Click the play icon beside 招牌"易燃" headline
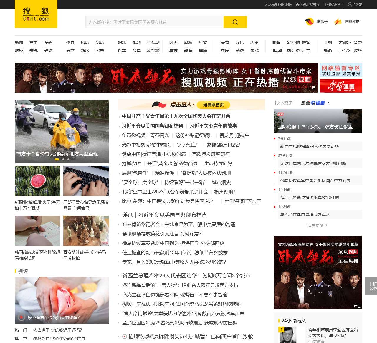This screenshot has width=377, height=343. point(125,337)
